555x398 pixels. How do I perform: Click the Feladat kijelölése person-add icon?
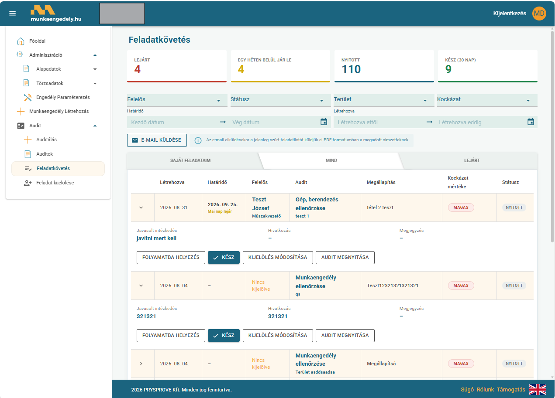[x=28, y=183]
